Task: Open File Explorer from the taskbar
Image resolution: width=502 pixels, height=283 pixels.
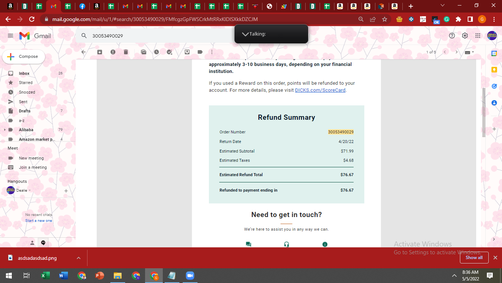Action: (x=118, y=276)
